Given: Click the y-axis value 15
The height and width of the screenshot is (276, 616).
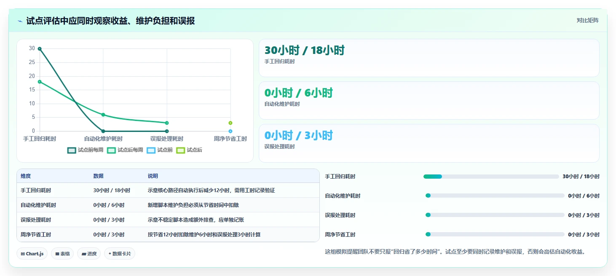Looking at the screenshot, I should 32,90.
